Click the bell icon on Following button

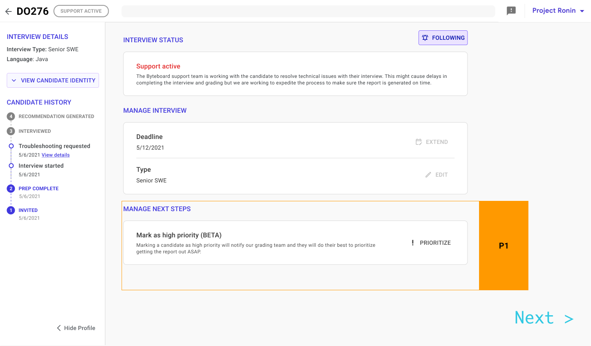pyautogui.click(x=425, y=38)
